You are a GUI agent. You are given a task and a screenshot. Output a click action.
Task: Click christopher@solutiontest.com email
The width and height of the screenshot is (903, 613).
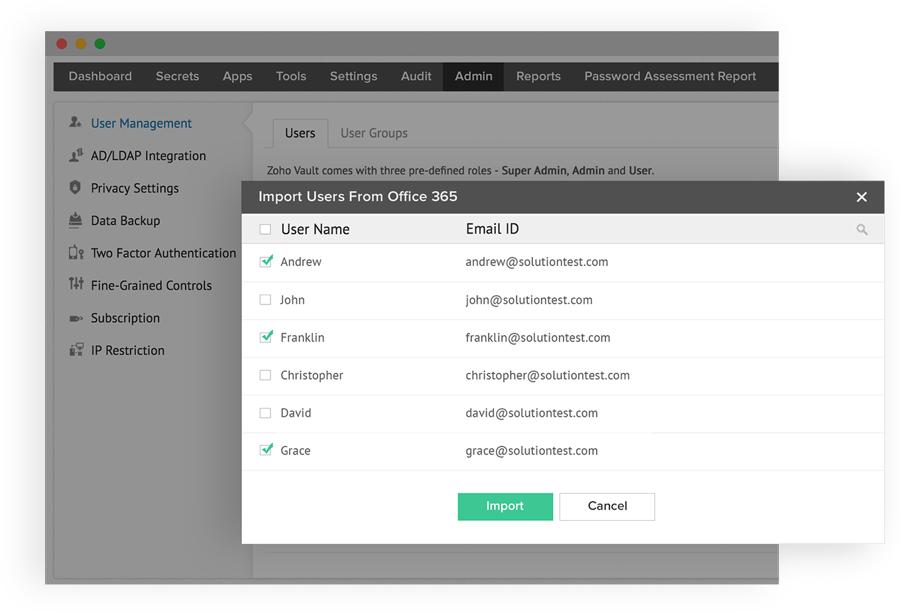547,375
